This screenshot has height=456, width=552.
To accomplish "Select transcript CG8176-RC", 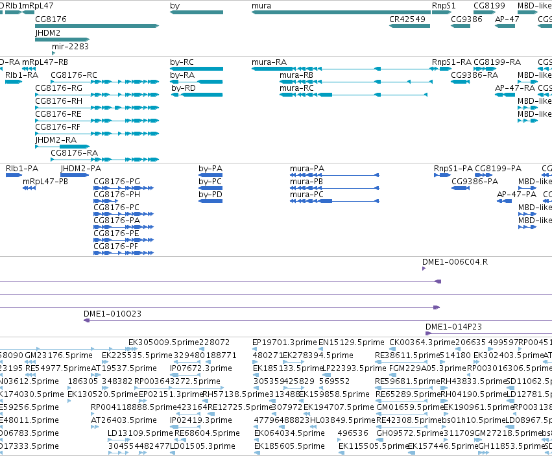I will click(74, 75).
